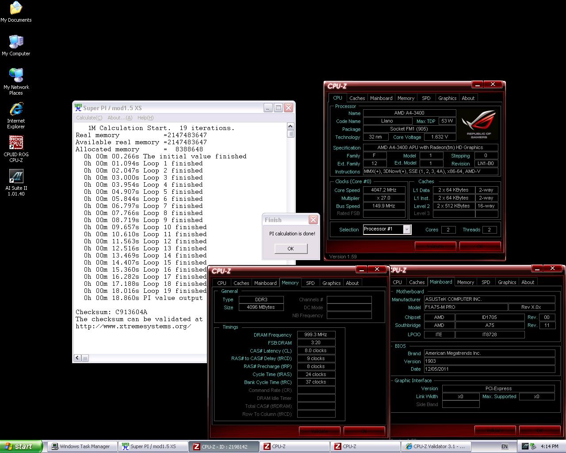This screenshot has height=453, width=566.
Task: Select Caches tab in Mainboard CPU-Z window
Action: point(417,282)
